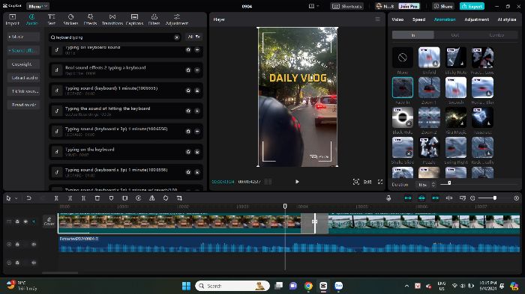Click the Share button

click(443, 6)
